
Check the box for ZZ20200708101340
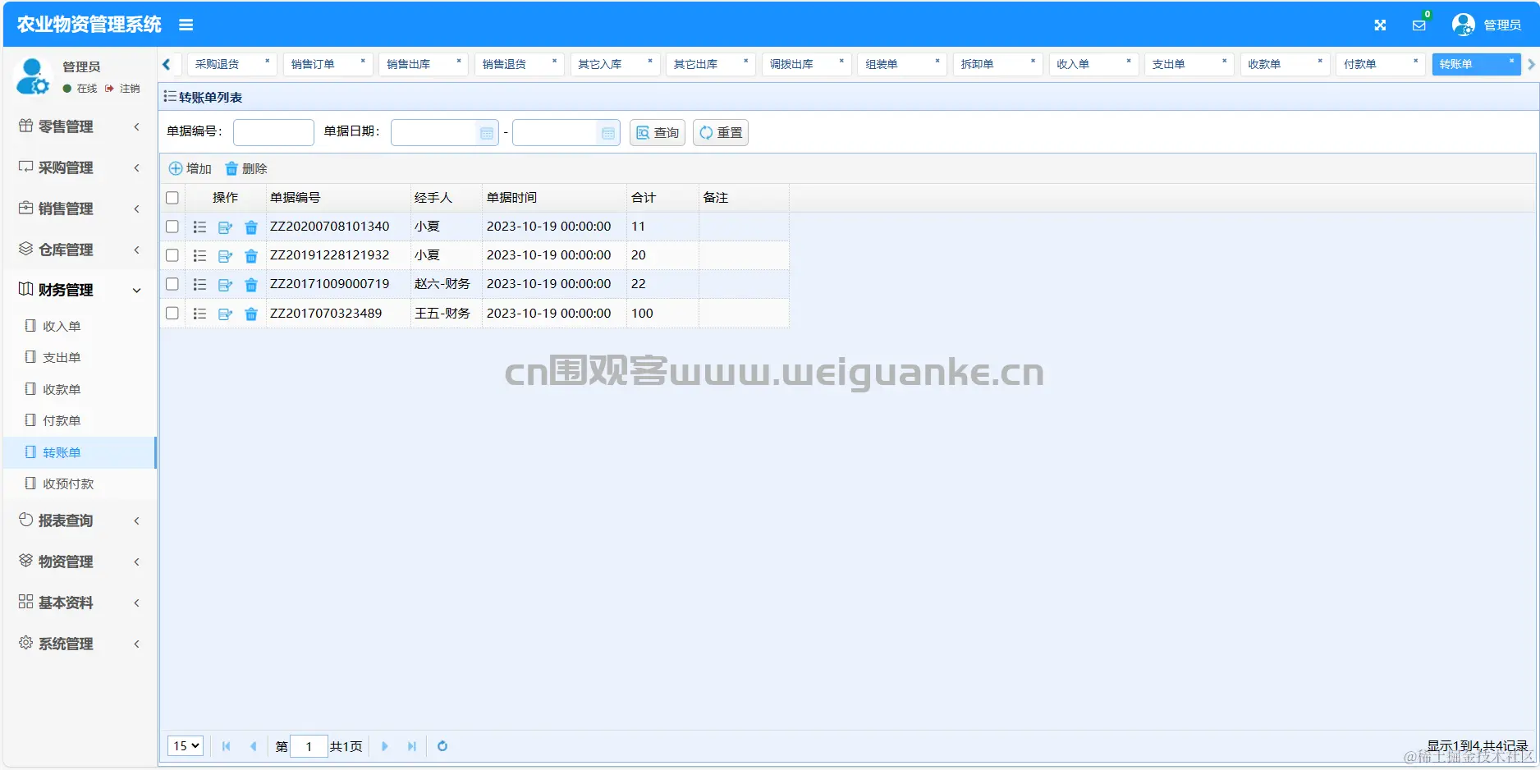click(172, 227)
